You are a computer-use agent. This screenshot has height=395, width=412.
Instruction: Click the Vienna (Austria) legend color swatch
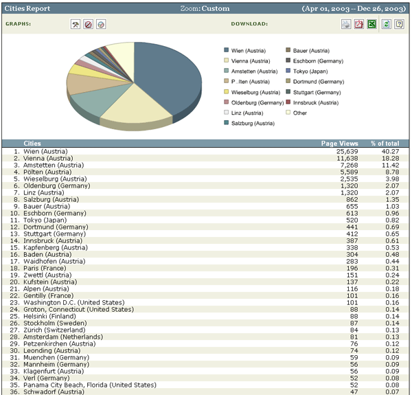pos(226,60)
